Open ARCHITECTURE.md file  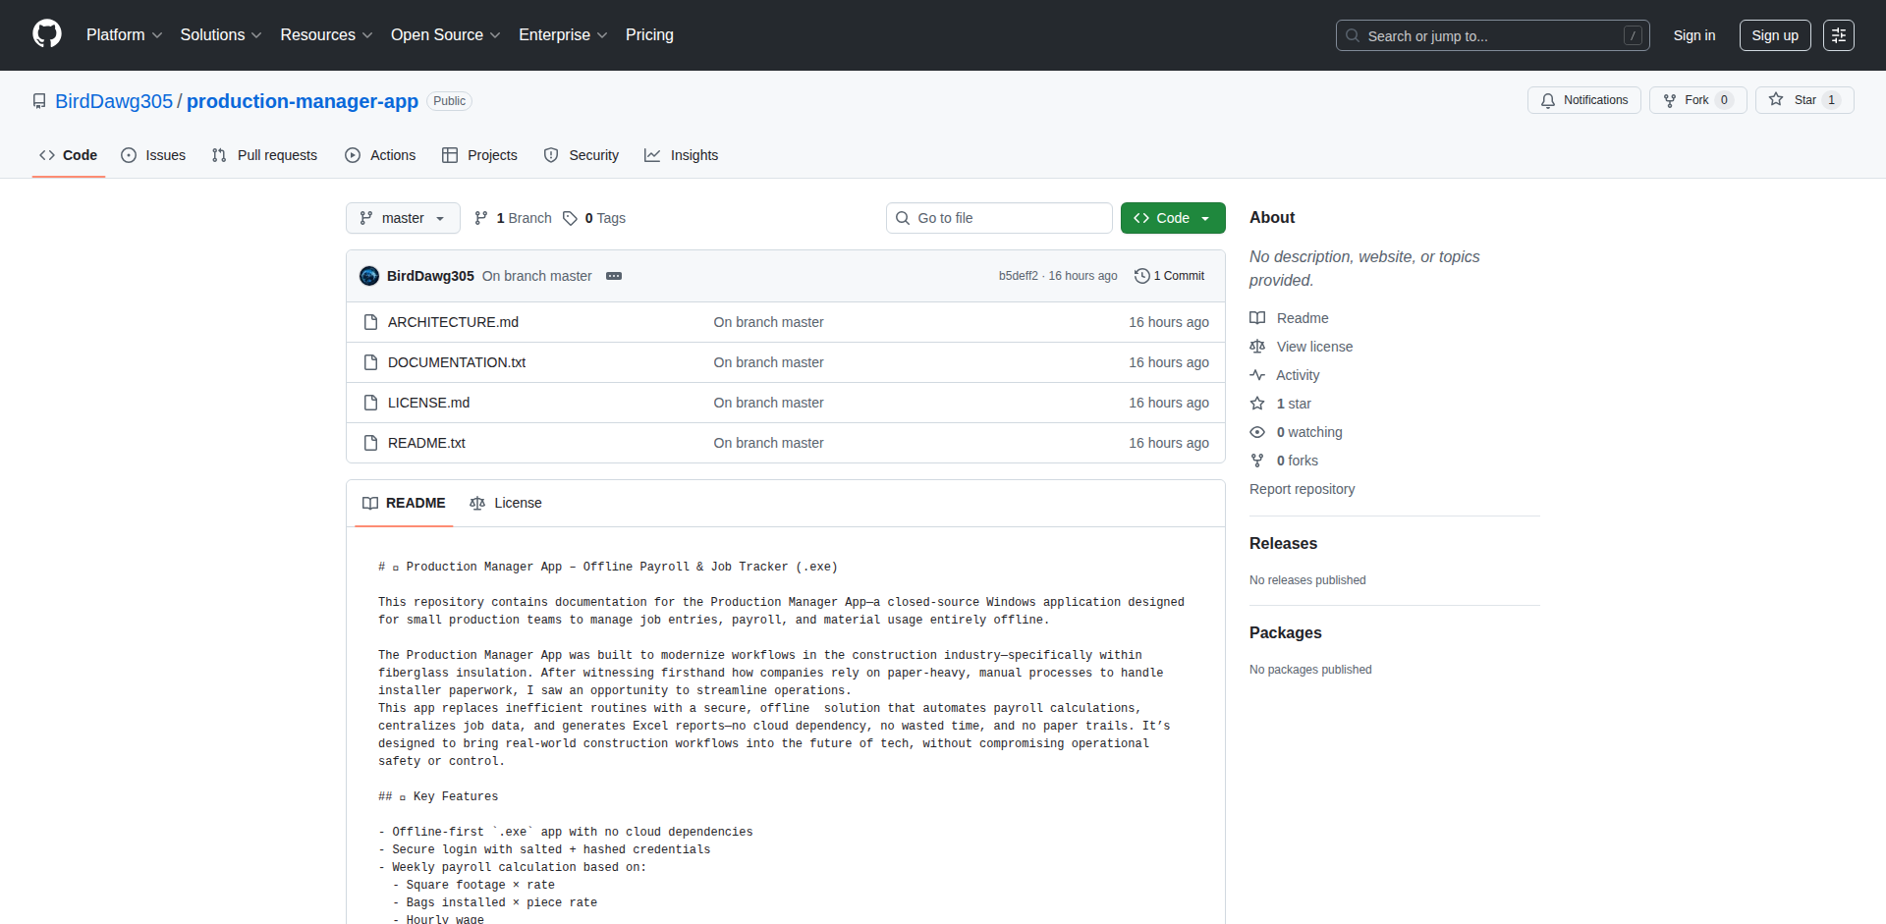click(453, 322)
